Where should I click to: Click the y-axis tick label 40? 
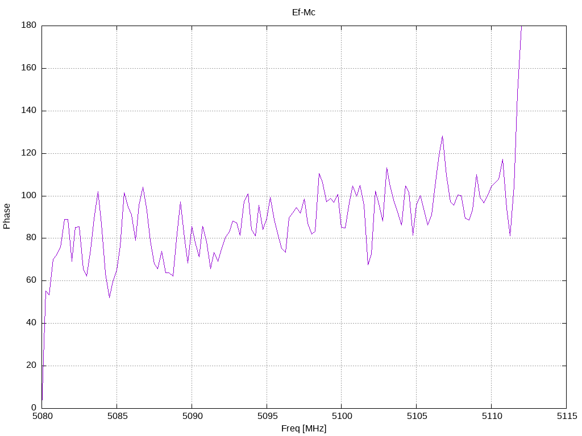[x=32, y=323]
